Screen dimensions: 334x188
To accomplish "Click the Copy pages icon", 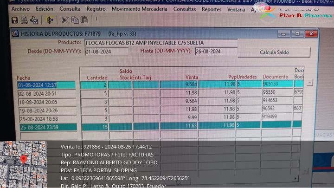I will [x=75, y=20].
